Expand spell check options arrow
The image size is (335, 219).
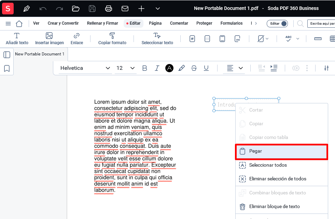(298, 39)
